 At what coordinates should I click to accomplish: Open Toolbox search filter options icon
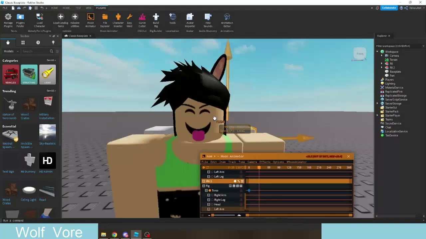click(57, 51)
